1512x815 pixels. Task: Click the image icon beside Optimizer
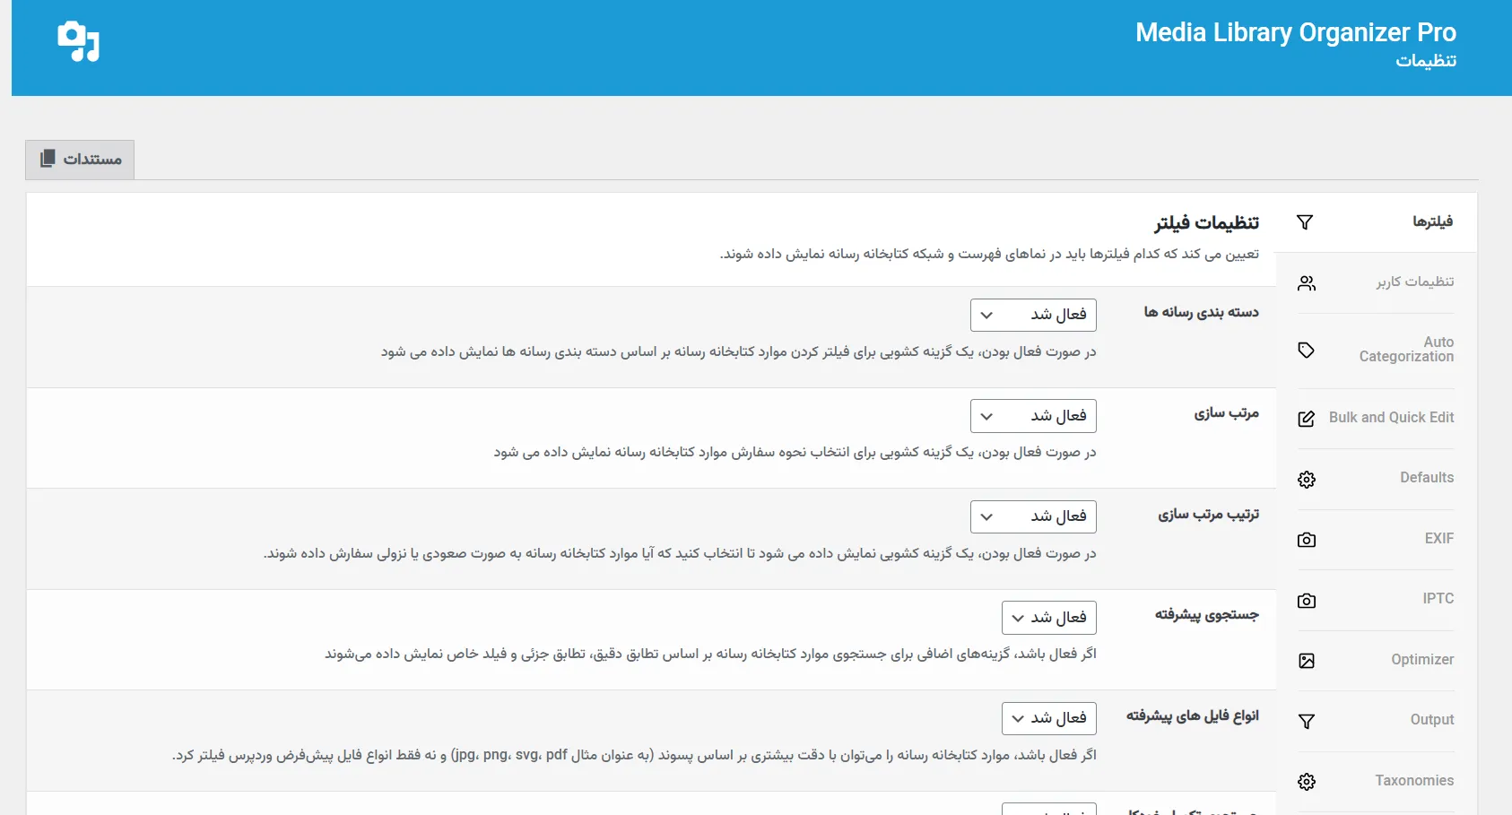coord(1307,661)
